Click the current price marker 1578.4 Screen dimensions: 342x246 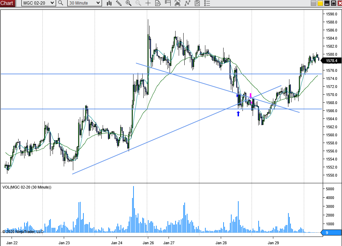point(331,61)
